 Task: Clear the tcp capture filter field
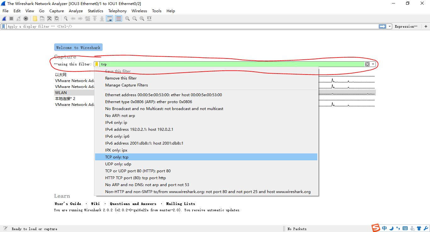tap(367, 64)
